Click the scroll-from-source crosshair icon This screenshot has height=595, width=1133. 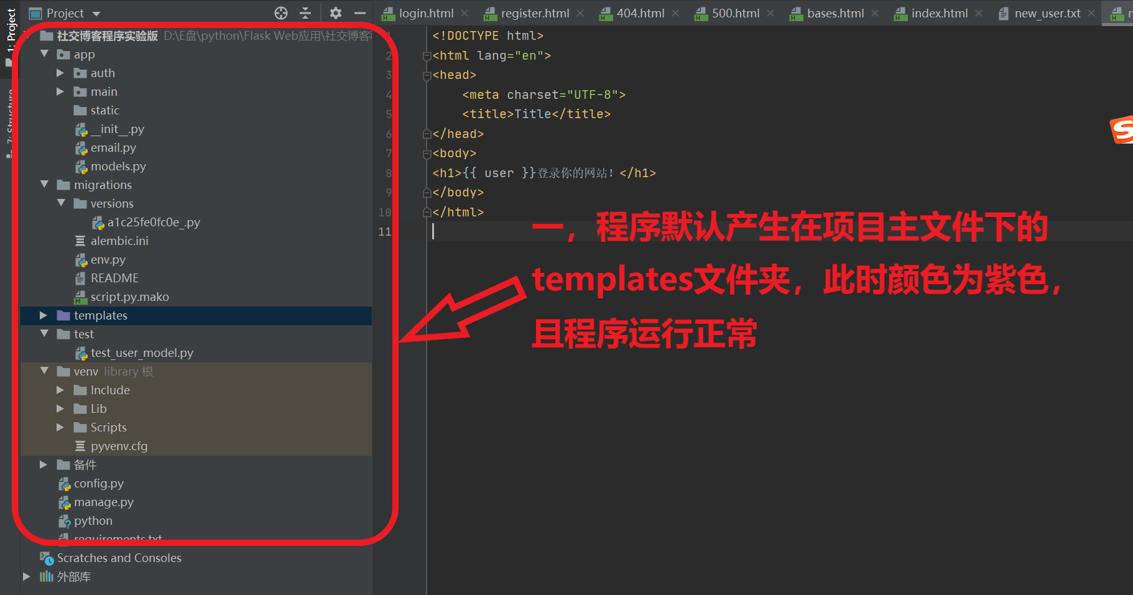click(280, 12)
